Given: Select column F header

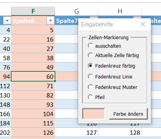Looking at the screenshot, I should click(x=33, y=11).
